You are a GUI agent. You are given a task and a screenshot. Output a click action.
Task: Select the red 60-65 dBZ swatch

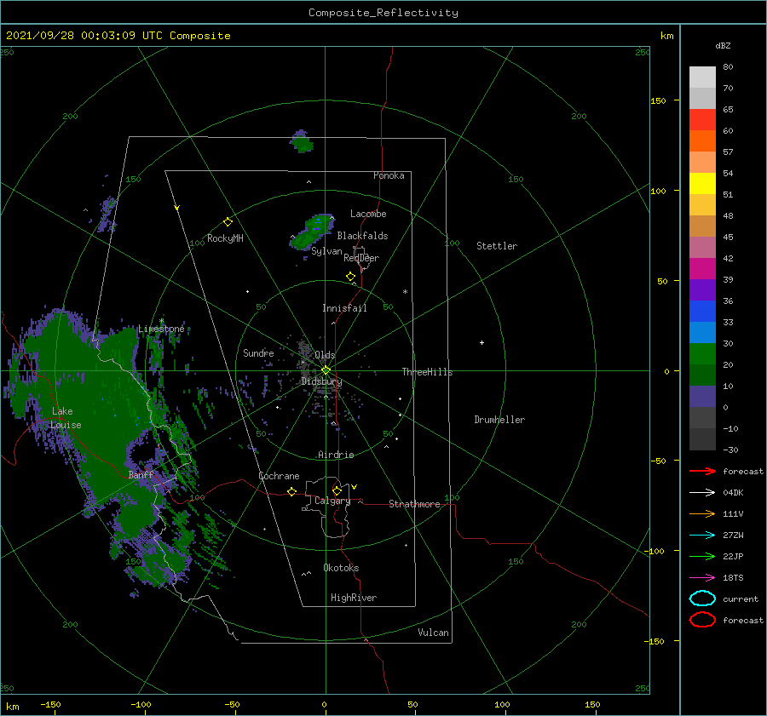pyautogui.click(x=702, y=119)
